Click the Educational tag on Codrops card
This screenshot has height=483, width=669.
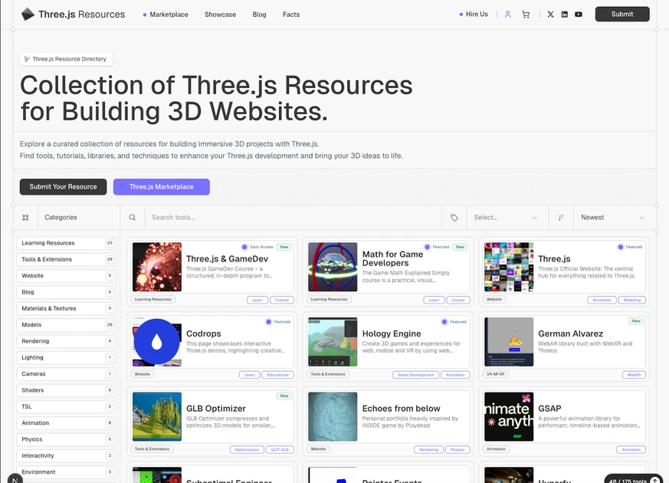(x=277, y=375)
